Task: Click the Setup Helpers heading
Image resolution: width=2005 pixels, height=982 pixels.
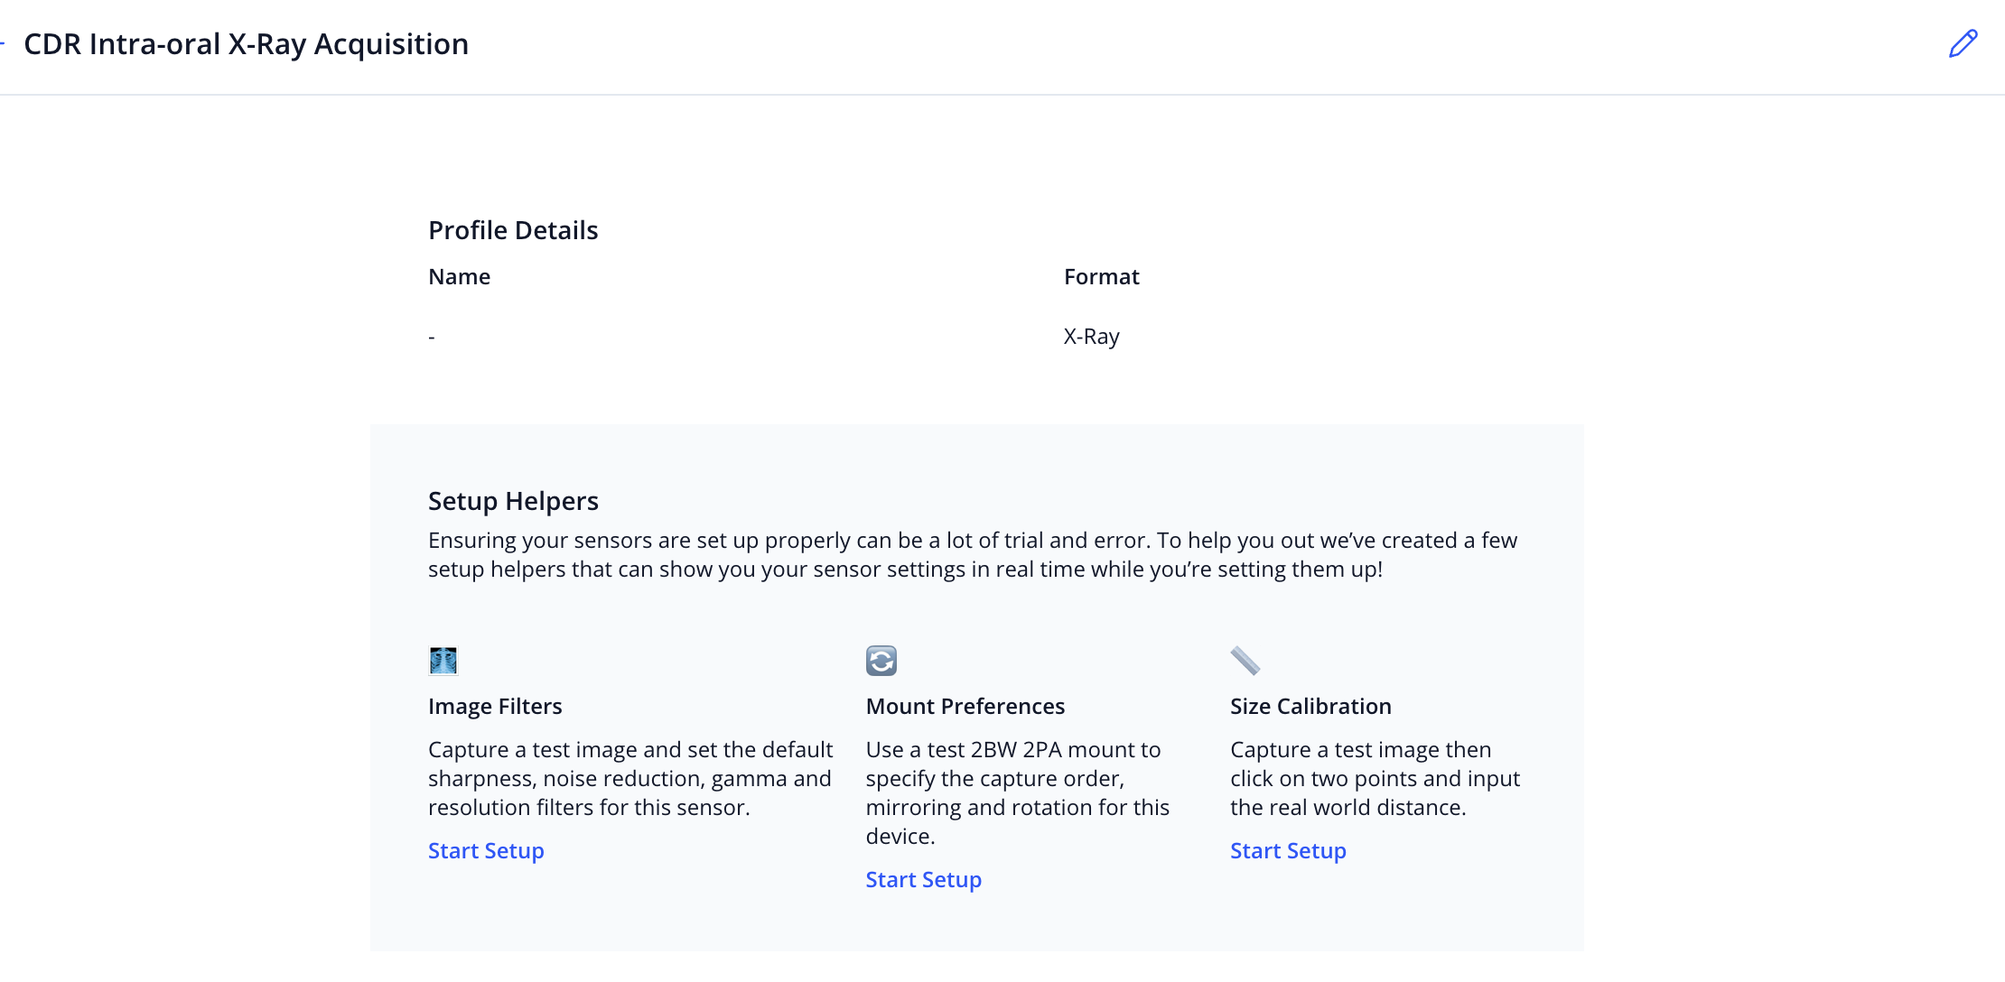Action: tap(513, 501)
